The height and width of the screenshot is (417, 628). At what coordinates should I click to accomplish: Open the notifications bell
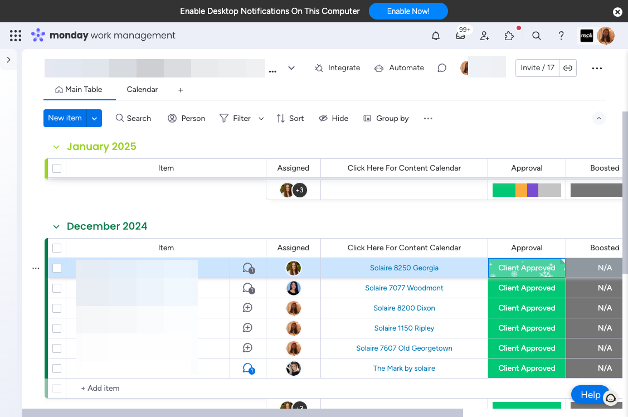pos(436,36)
